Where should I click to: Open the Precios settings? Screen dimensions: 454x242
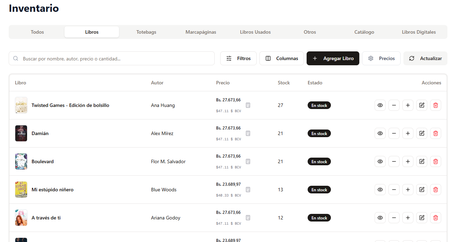tap(381, 58)
